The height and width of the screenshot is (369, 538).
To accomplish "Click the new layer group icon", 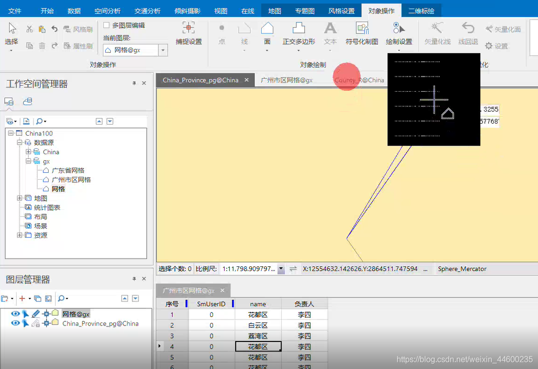I will [5, 299].
